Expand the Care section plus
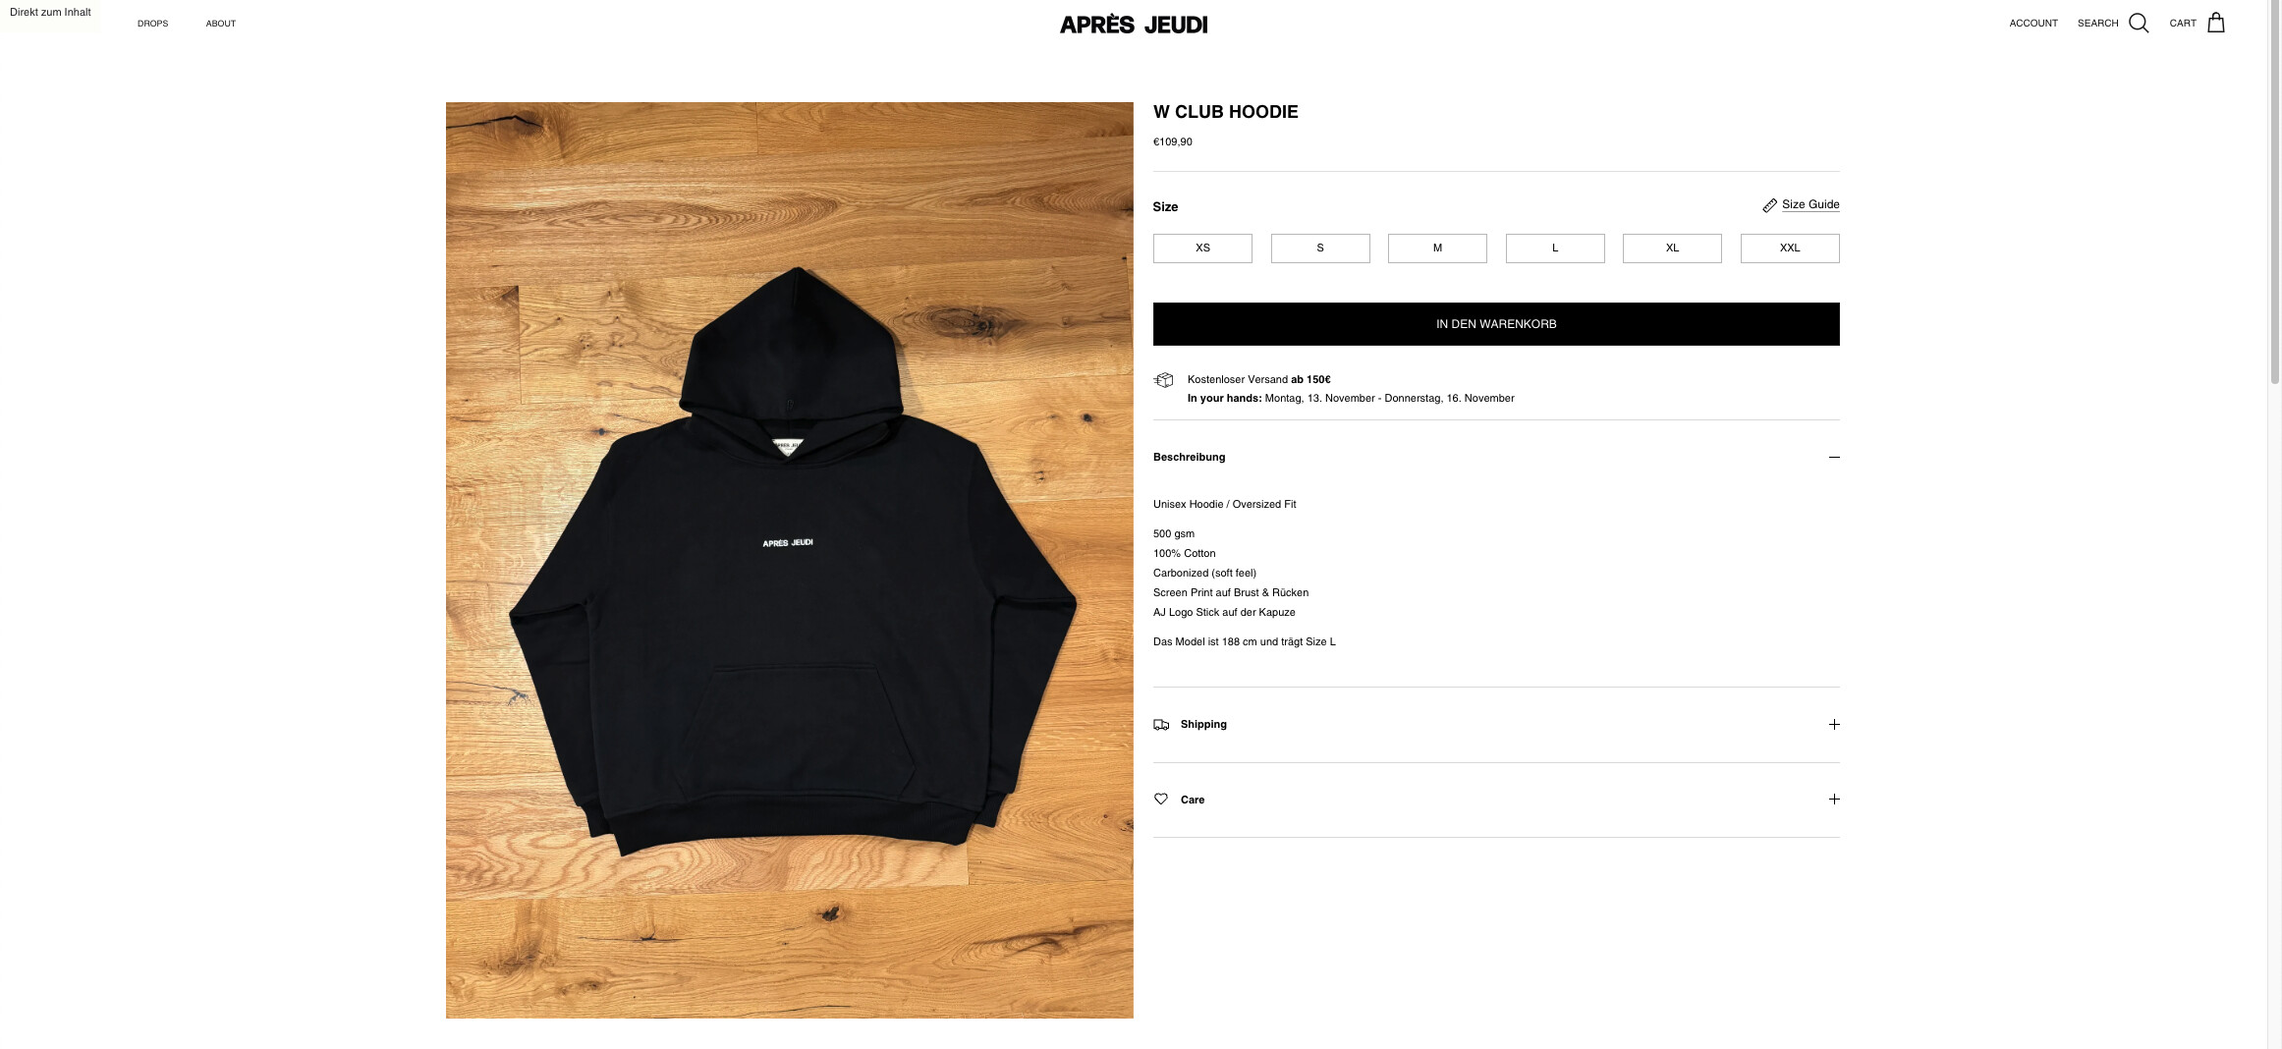This screenshot has height=1049, width=2282. 1834,800
